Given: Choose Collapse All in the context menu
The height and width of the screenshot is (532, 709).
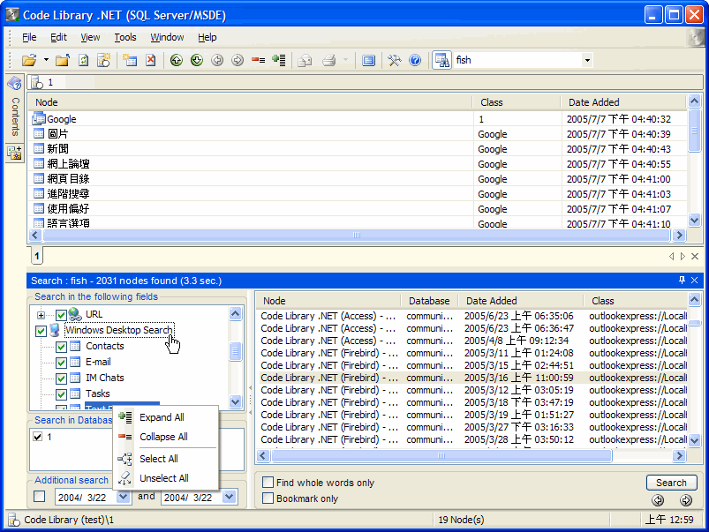Looking at the screenshot, I should (165, 437).
